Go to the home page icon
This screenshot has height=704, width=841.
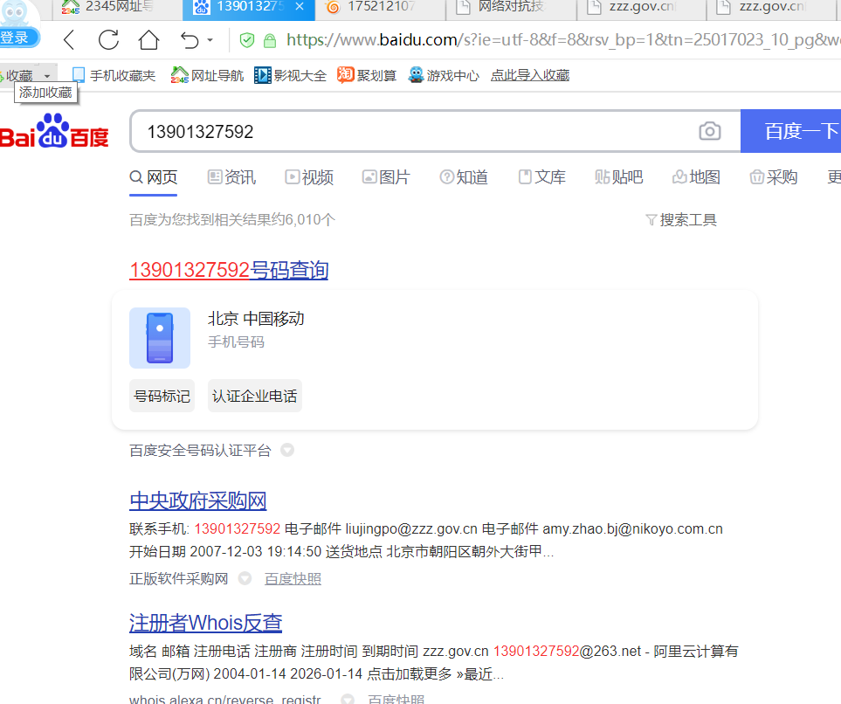point(148,39)
